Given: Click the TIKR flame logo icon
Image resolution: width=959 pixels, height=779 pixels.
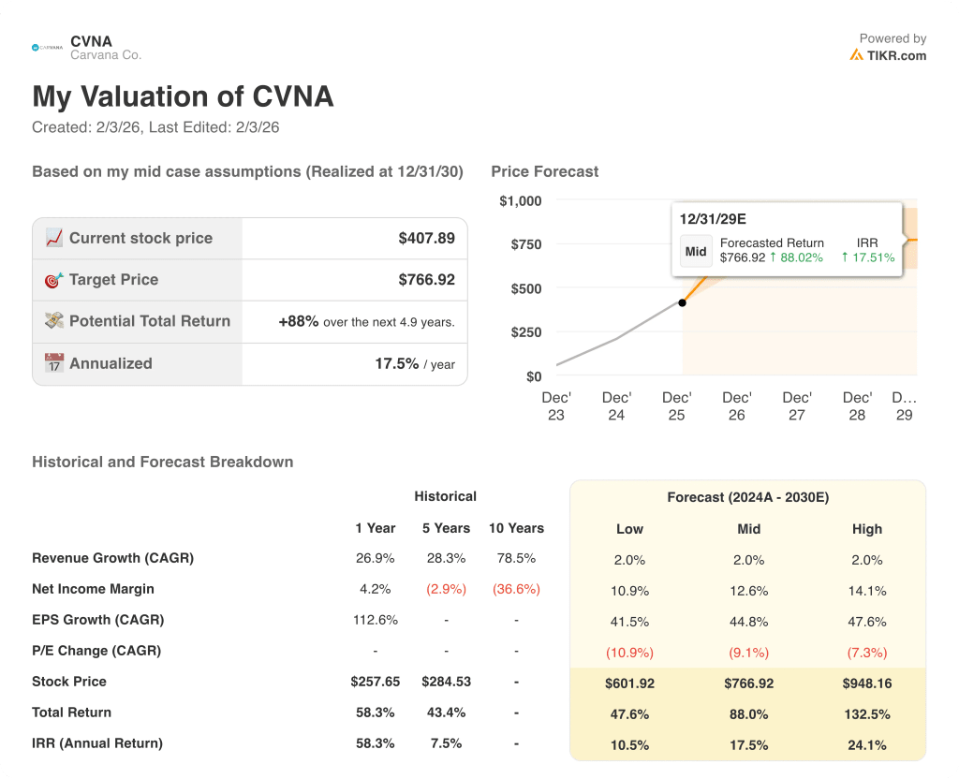Looking at the screenshot, I should [x=856, y=55].
